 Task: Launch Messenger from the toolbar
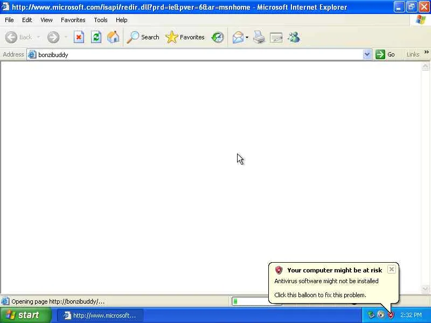coord(294,37)
